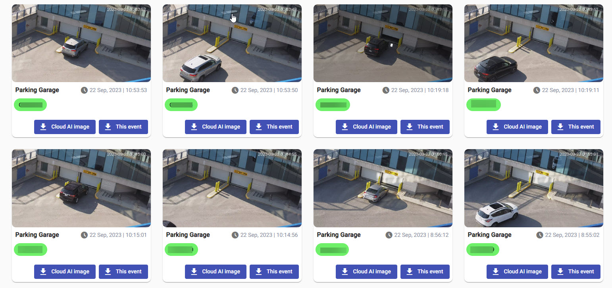Download Cloud AI image for 10:53:53 event
Screen dimensions: 612x288
pos(65,127)
